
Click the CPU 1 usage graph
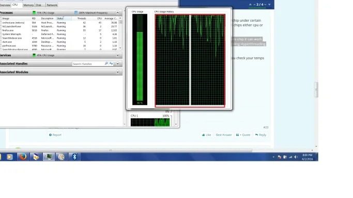coord(150,122)
